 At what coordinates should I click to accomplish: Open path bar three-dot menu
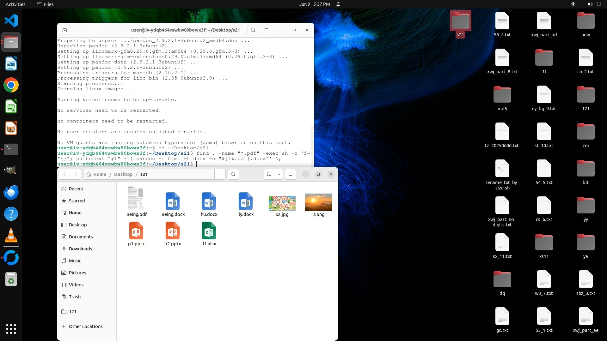pyautogui.click(x=220, y=174)
